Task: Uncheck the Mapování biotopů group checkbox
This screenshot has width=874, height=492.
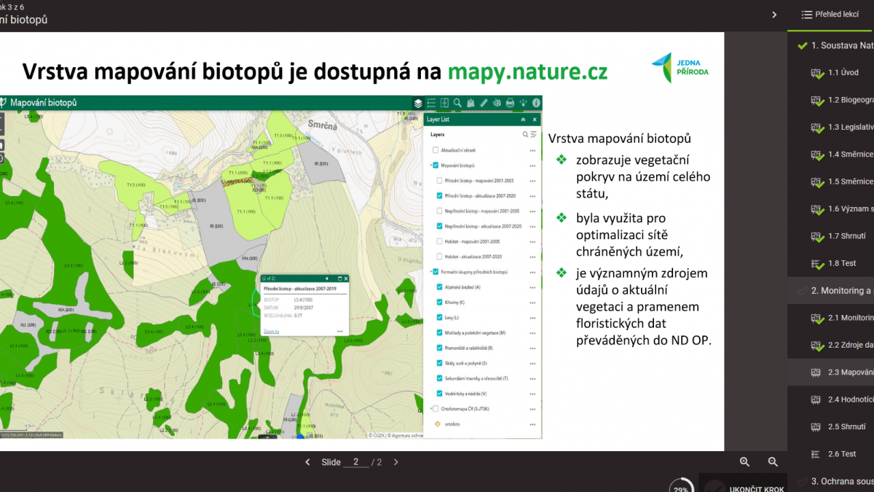Action: tap(436, 165)
